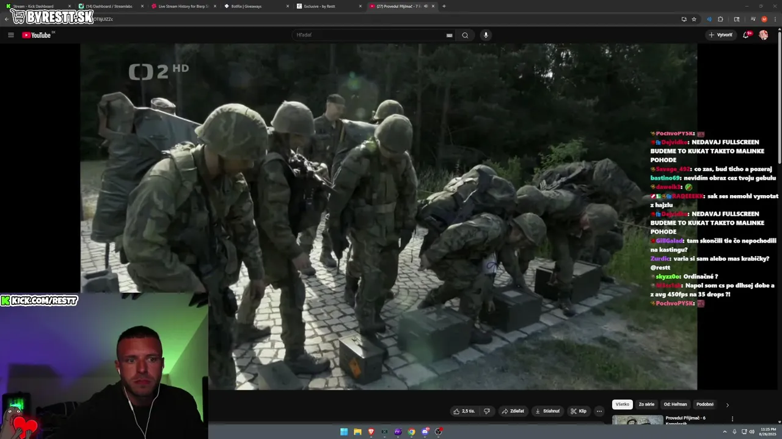Image resolution: width=782 pixels, height=439 pixels.
Task: Open Provedul Přijímač - 6 video title
Action: pos(685,420)
